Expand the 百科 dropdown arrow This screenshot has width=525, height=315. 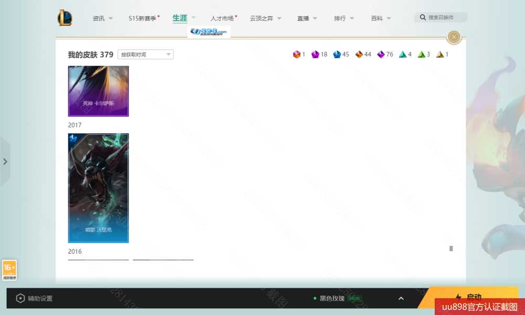pyautogui.click(x=388, y=18)
